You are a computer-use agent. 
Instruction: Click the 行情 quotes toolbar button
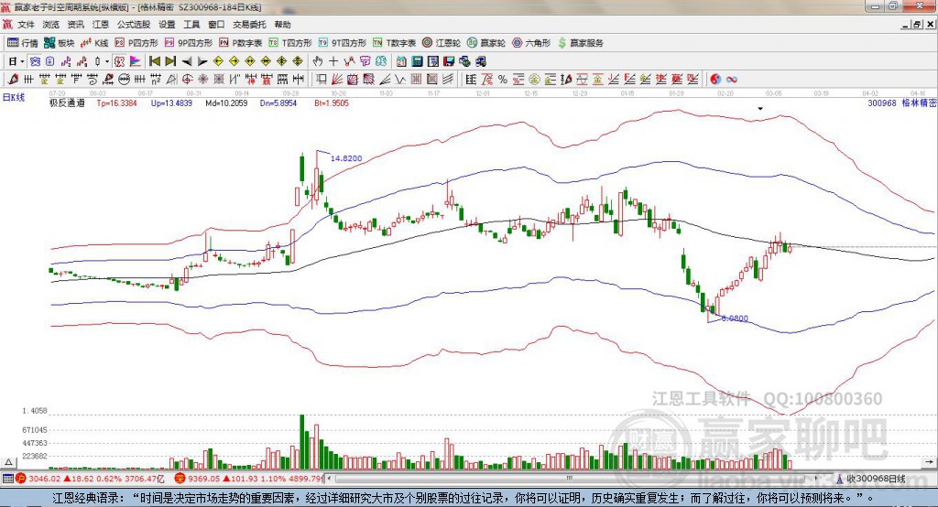pos(23,43)
